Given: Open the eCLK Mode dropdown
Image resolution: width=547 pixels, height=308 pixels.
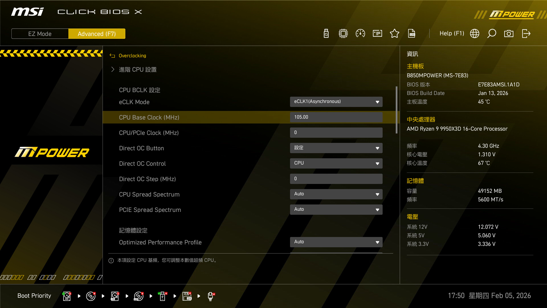Looking at the screenshot, I should [x=336, y=102].
